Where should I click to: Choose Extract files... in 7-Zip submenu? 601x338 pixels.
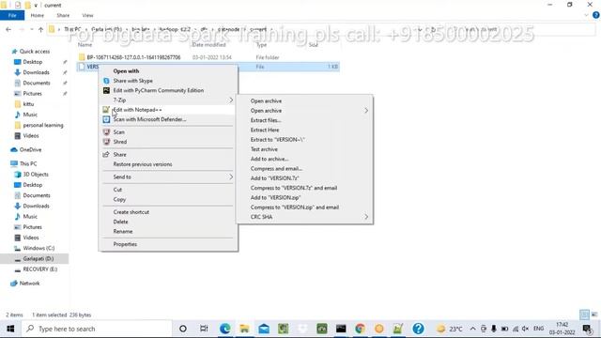coord(304,120)
